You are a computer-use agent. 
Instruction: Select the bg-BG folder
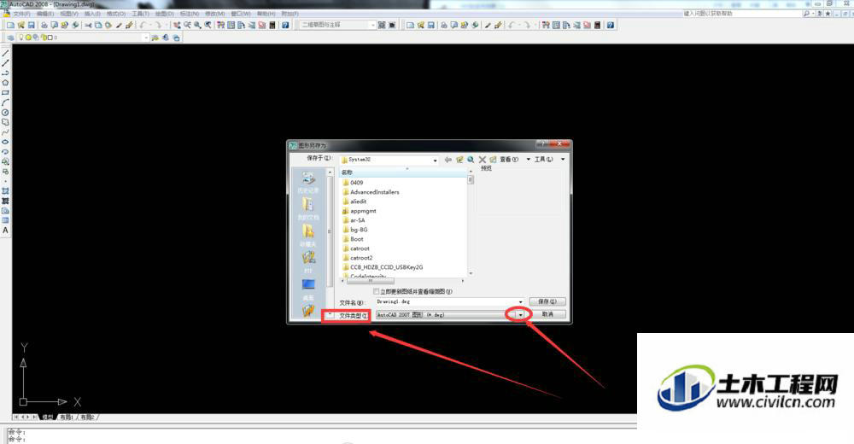(355, 230)
